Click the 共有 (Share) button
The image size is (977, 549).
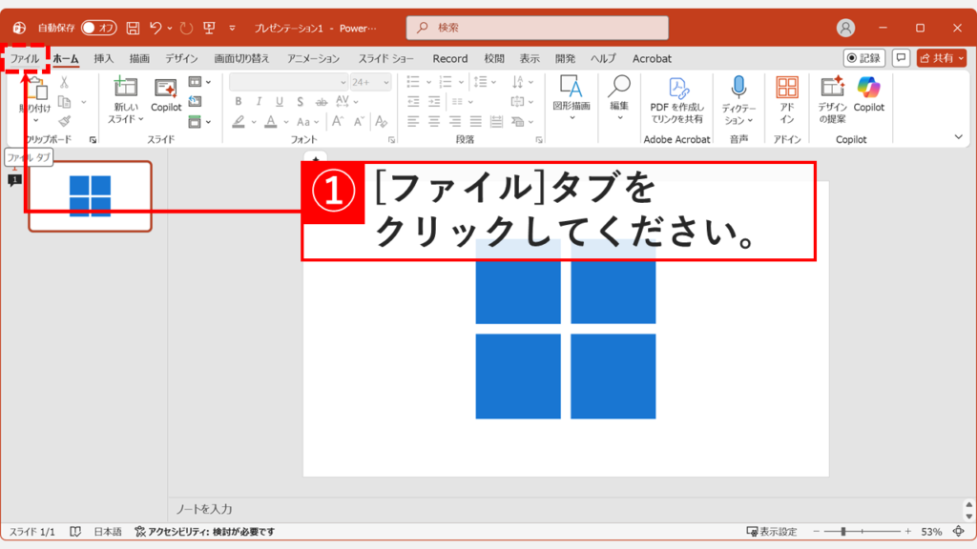943,58
